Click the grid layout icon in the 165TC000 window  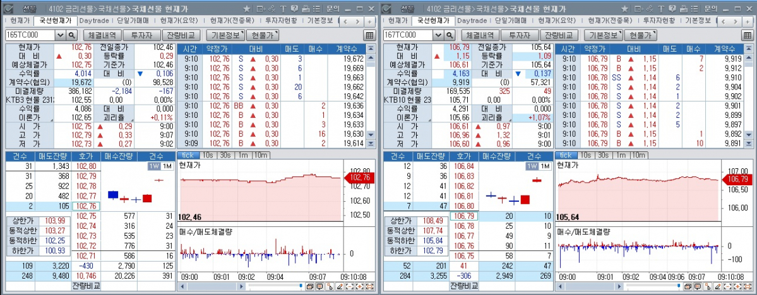[369, 35]
